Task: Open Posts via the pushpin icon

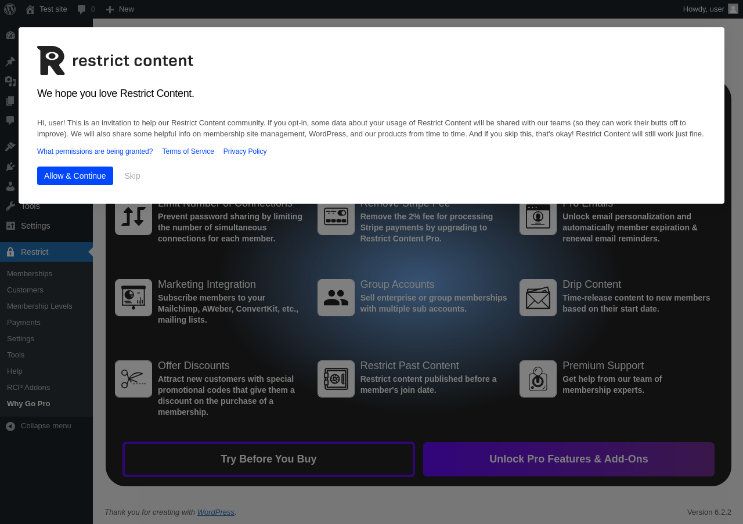Action: (x=10, y=62)
